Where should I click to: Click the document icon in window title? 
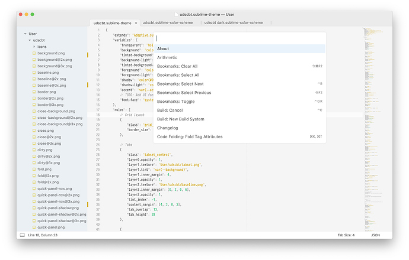pyautogui.click(x=176, y=15)
